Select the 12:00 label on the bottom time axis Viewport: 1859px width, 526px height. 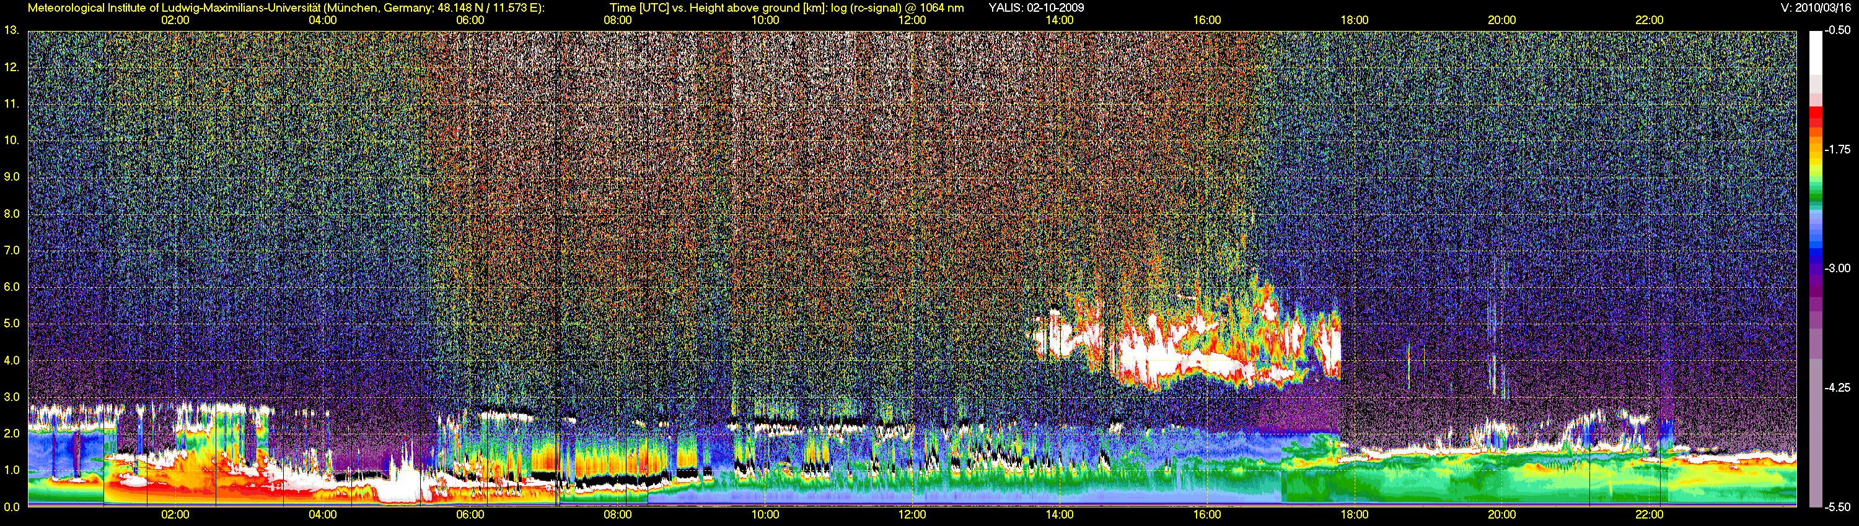pyautogui.click(x=912, y=514)
